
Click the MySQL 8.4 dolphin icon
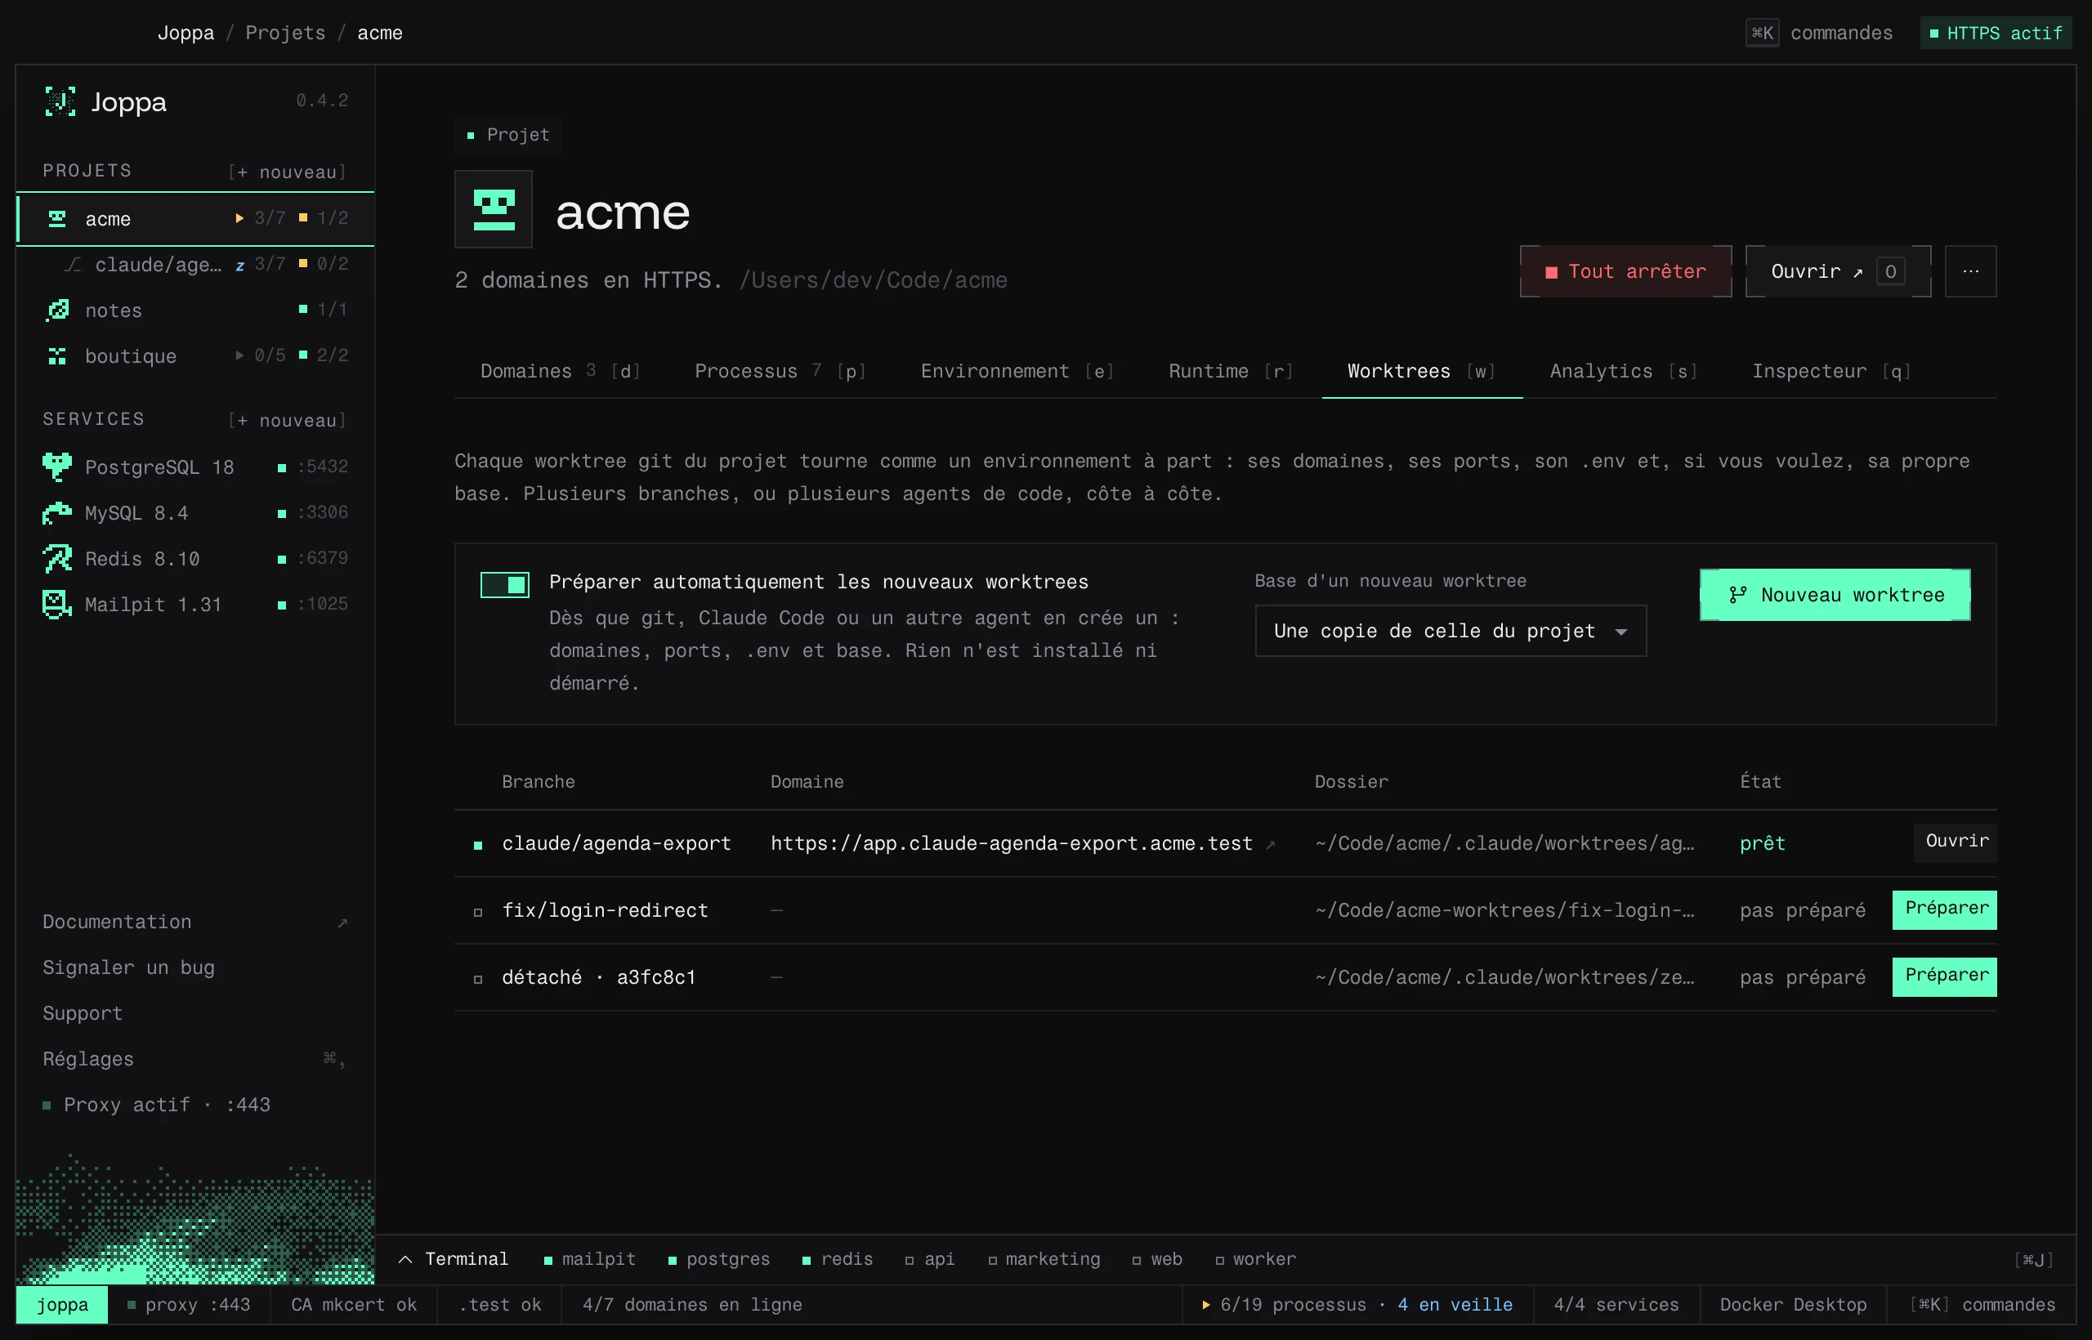click(x=57, y=513)
